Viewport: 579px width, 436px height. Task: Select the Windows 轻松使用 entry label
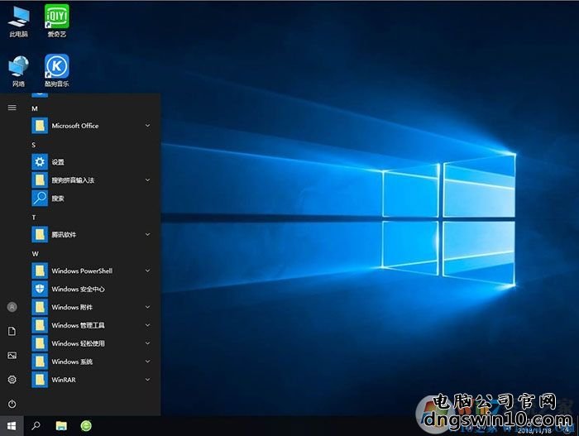(x=78, y=343)
